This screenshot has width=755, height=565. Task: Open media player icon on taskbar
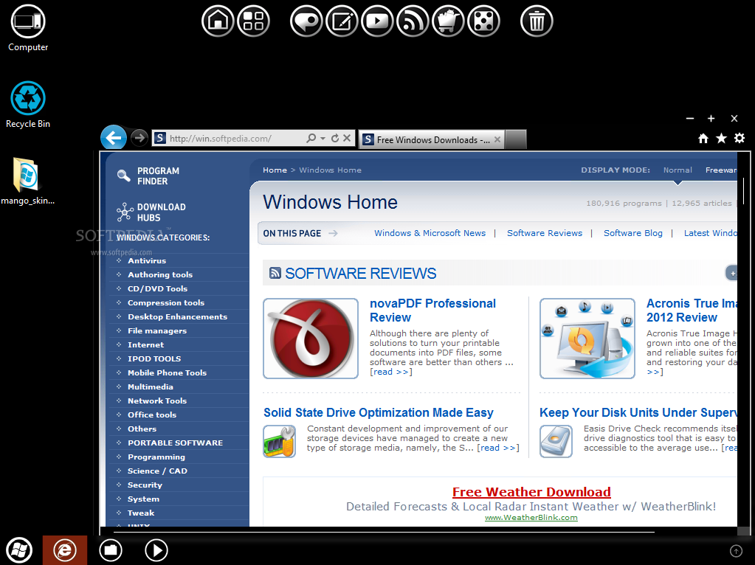pyautogui.click(x=156, y=550)
